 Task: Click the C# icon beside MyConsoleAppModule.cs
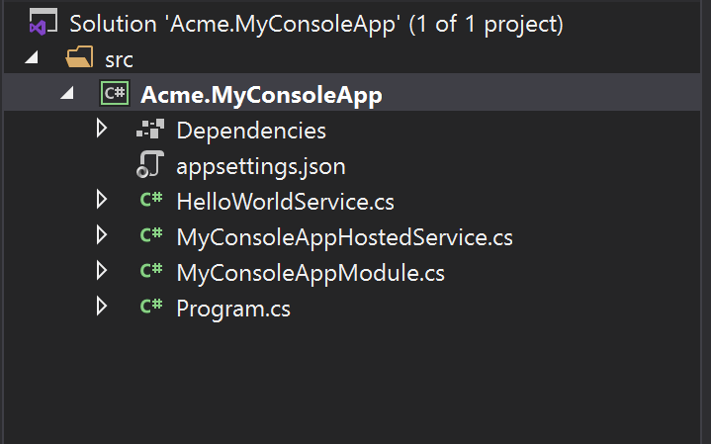coord(151,270)
